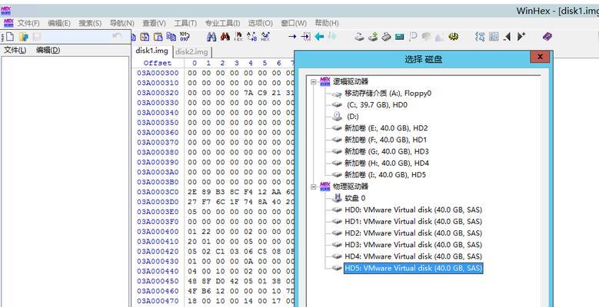Select 新加卷 (I:, 40.0 GB), HD5
The height and width of the screenshot is (307, 599).
[x=385, y=175]
